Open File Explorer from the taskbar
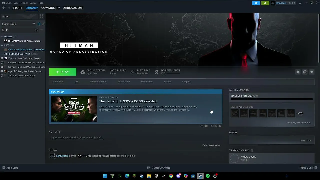Viewport: 320px width, 180px height. tap(149, 176)
